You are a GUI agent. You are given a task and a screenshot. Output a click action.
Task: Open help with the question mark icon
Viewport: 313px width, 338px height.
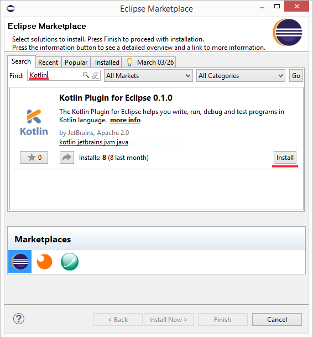tap(19, 319)
